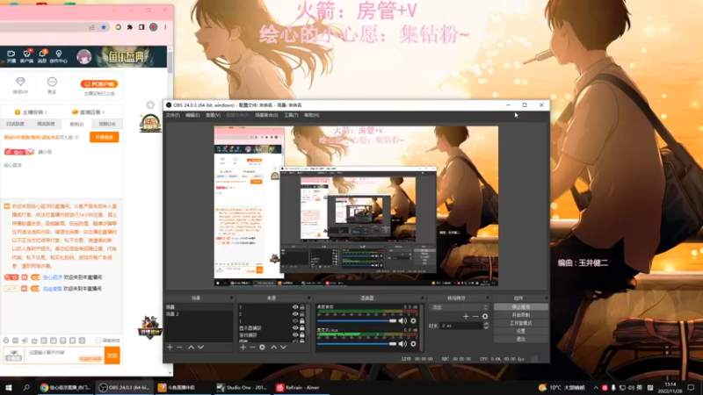Screen dimensions: 703x395
Task: Move the source down with the down arrow in OBS sources panel
Action: 283,347
